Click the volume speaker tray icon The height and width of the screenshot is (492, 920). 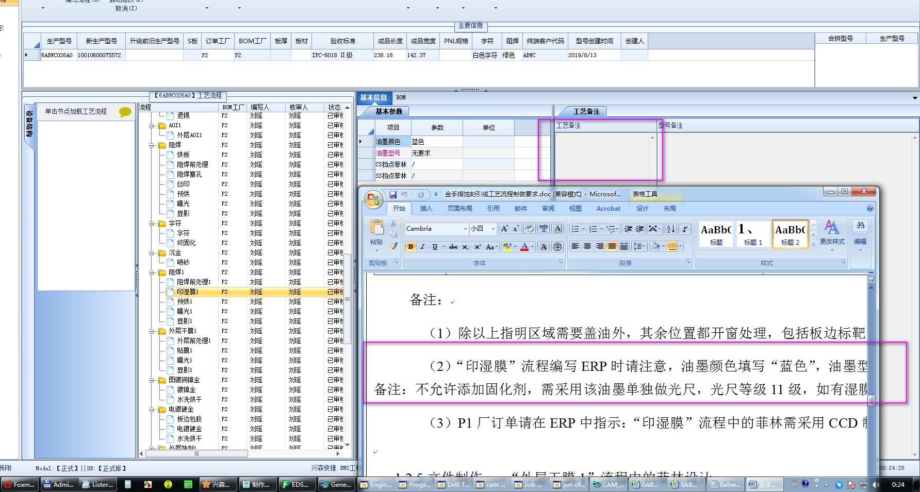pyautogui.click(x=876, y=484)
